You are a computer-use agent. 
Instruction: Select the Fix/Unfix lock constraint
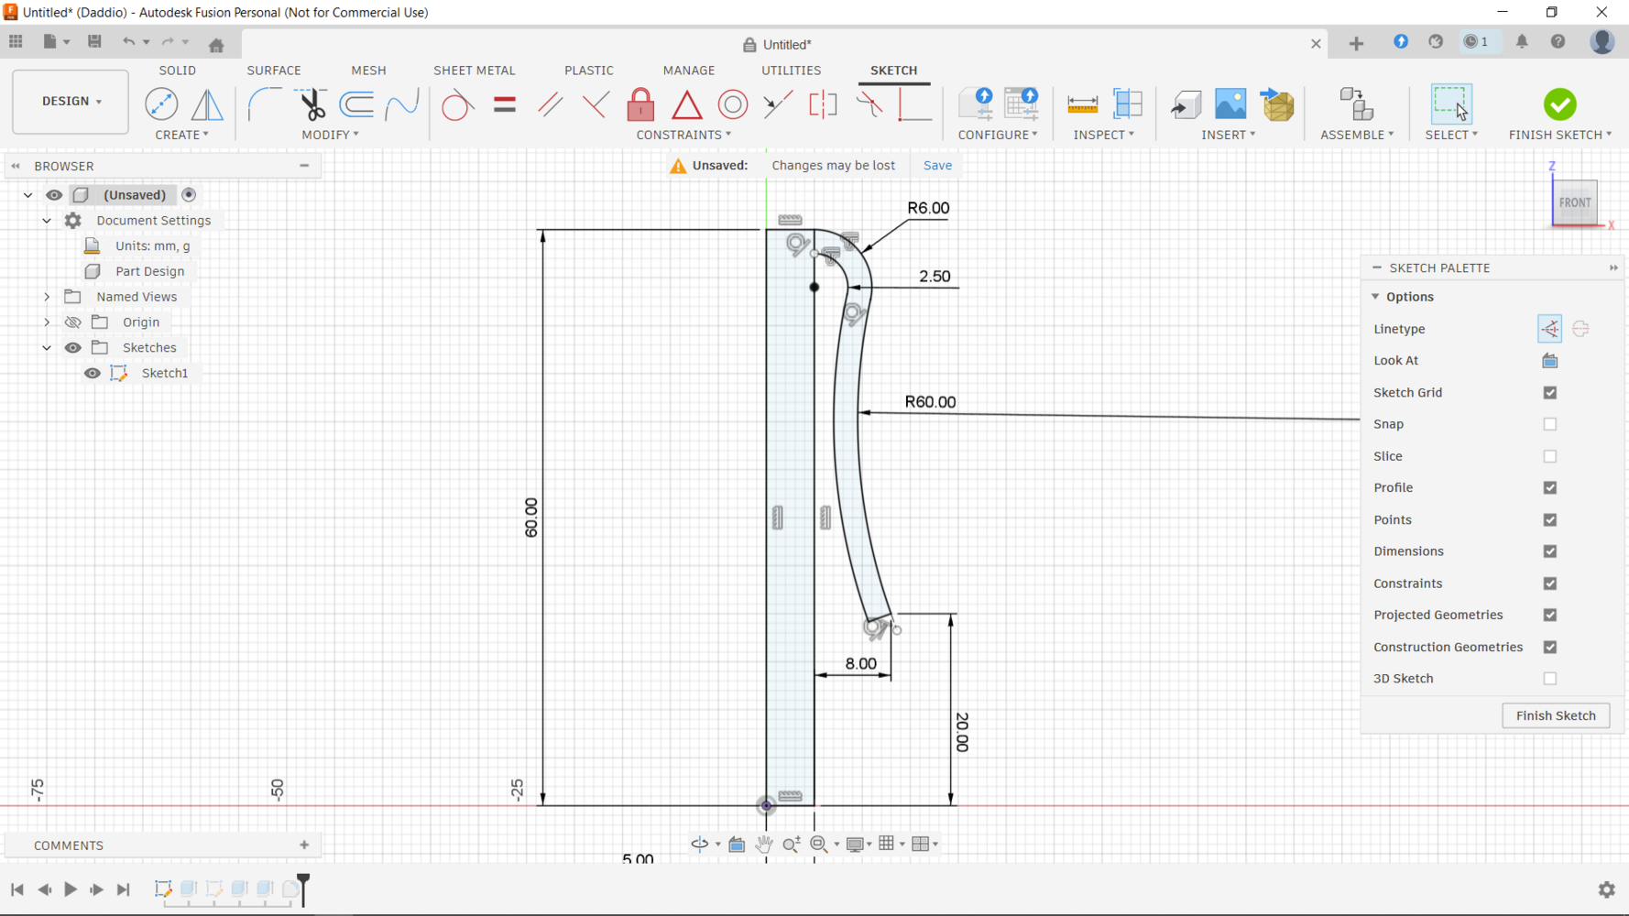(x=640, y=104)
